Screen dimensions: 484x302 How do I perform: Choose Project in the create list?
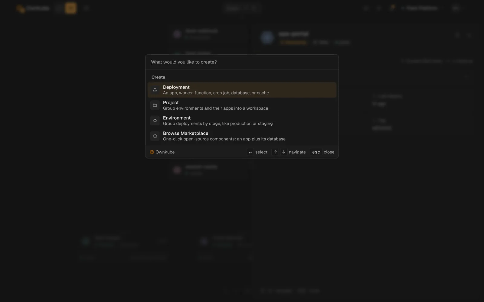click(x=242, y=105)
